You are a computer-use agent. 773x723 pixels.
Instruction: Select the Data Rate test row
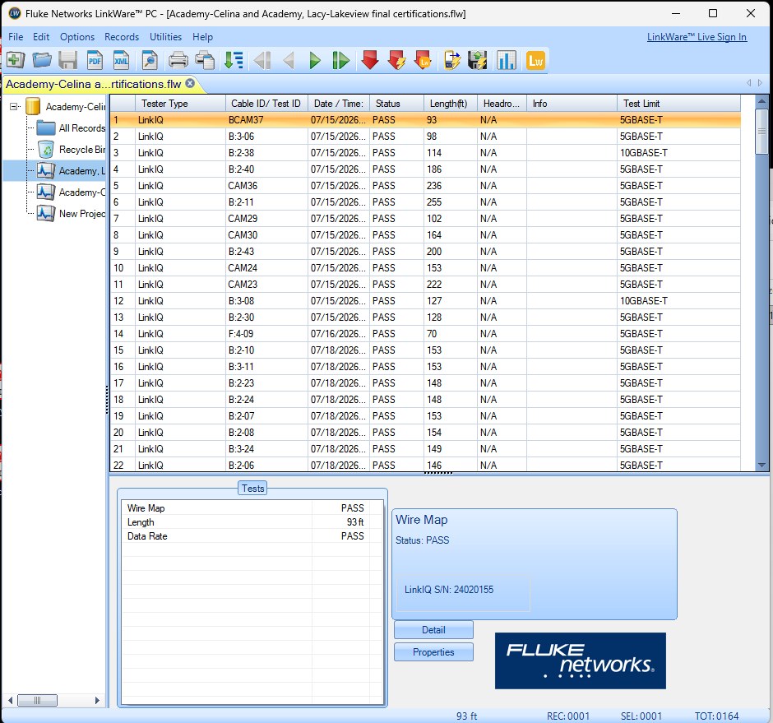[x=252, y=536]
